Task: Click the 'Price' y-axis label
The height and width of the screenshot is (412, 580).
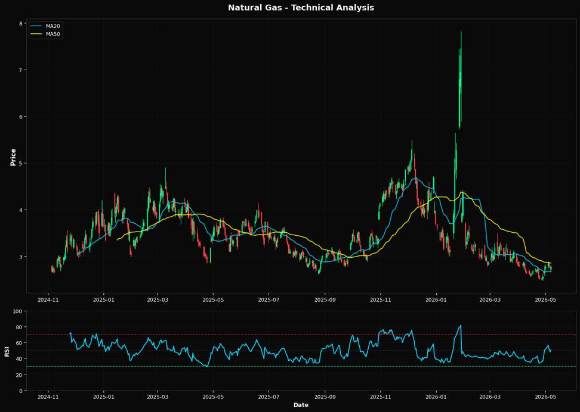Action: (x=13, y=157)
